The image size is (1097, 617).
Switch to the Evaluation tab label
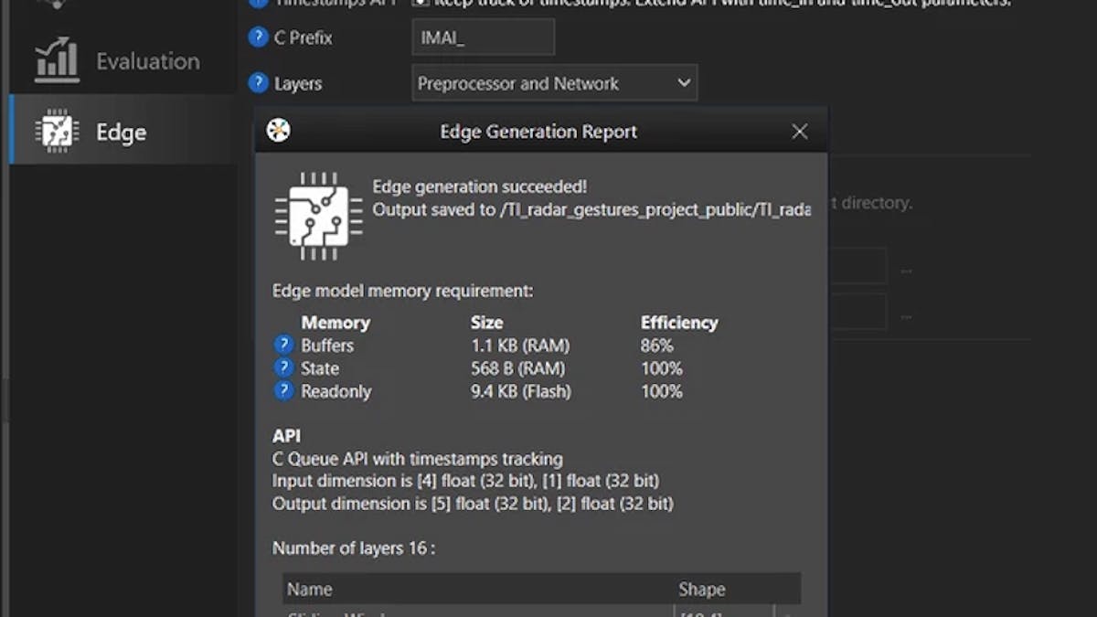pyautogui.click(x=148, y=61)
